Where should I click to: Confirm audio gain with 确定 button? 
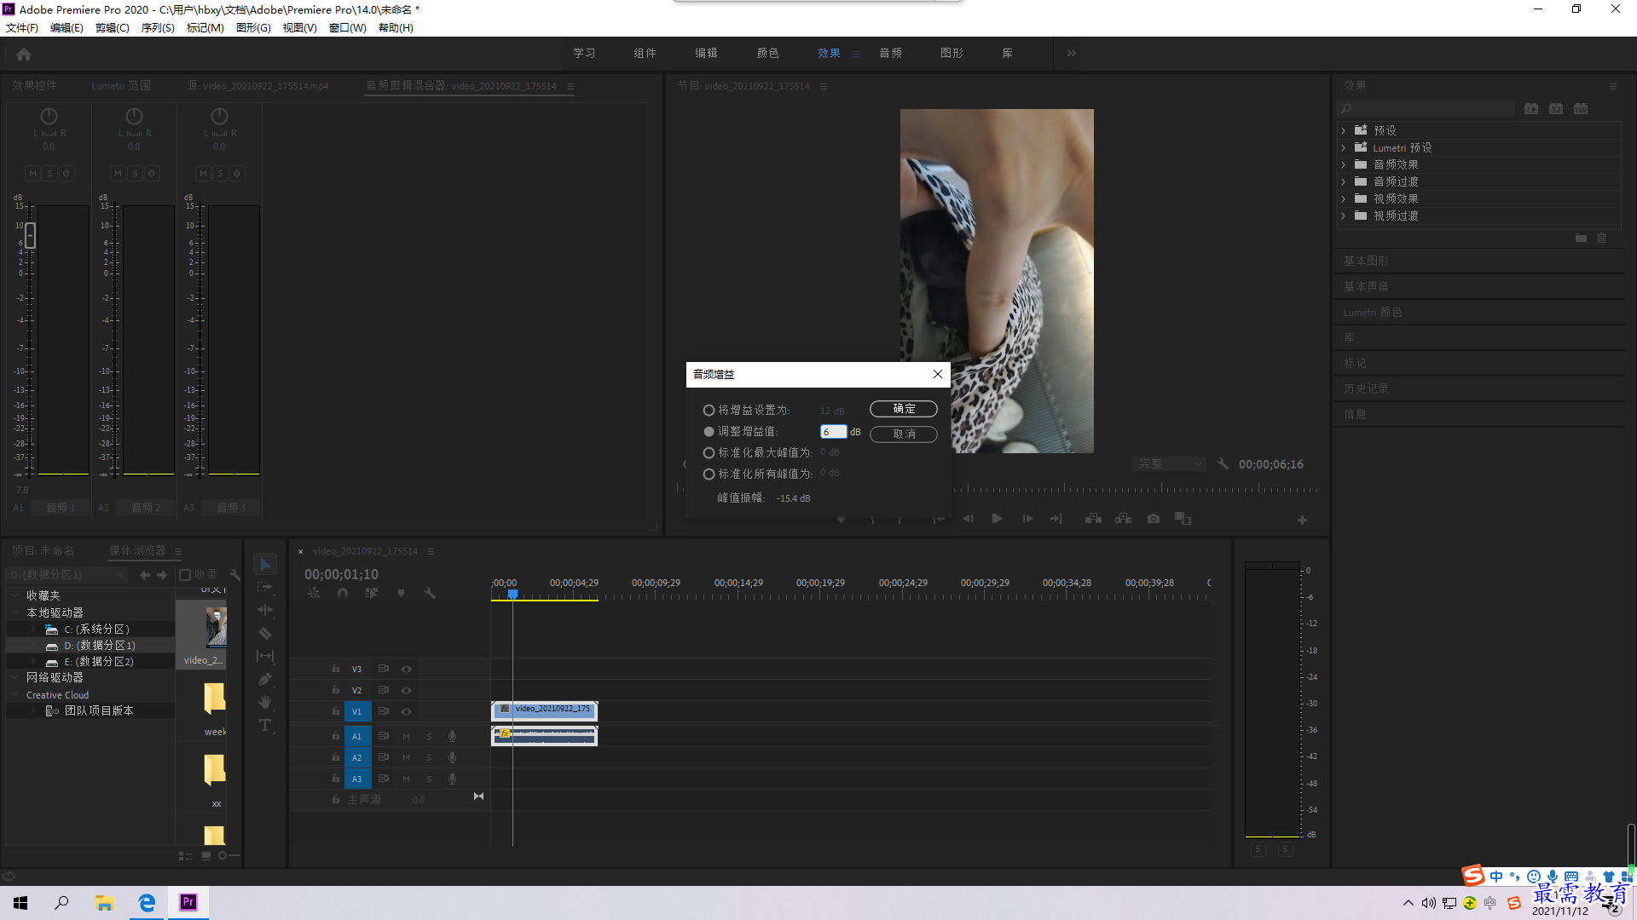(904, 409)
